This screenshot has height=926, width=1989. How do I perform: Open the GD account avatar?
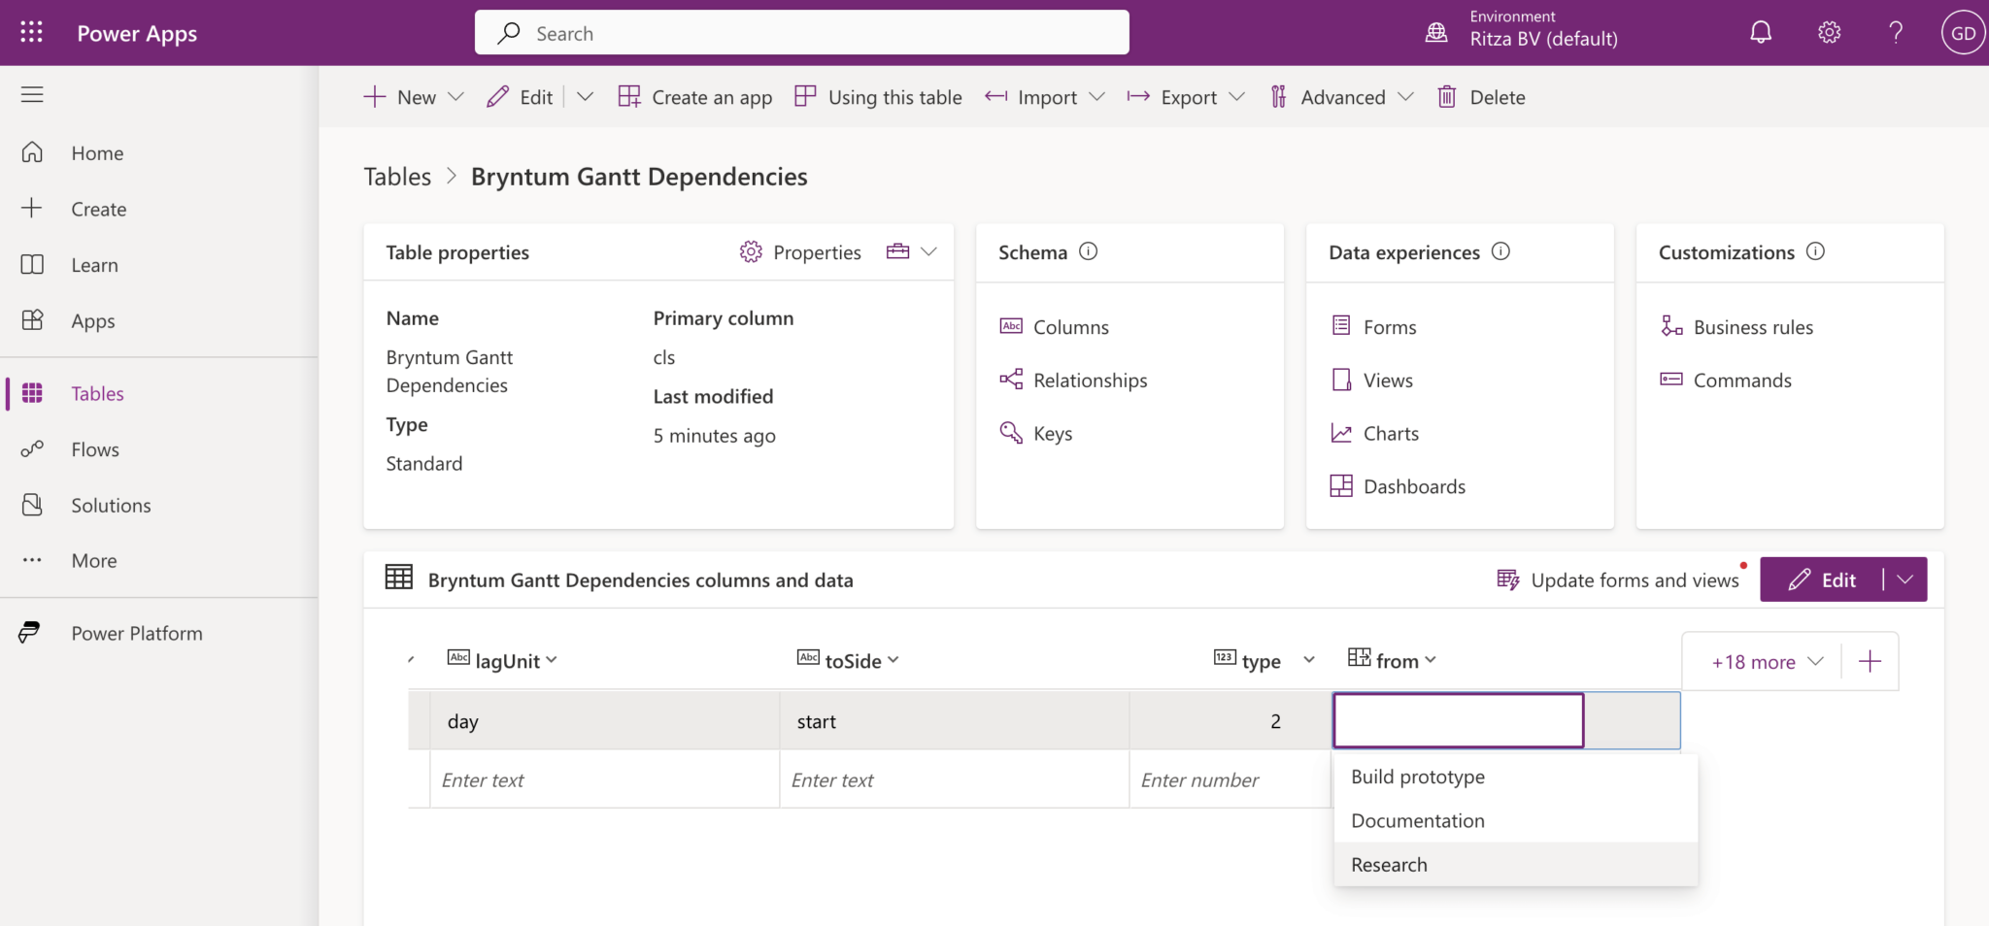(1963, 33)
